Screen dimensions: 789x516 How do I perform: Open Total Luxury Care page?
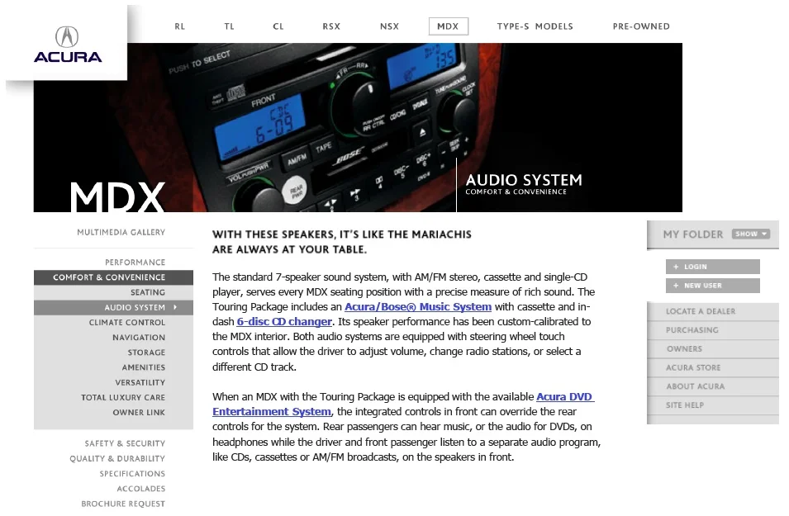point(123,398)
